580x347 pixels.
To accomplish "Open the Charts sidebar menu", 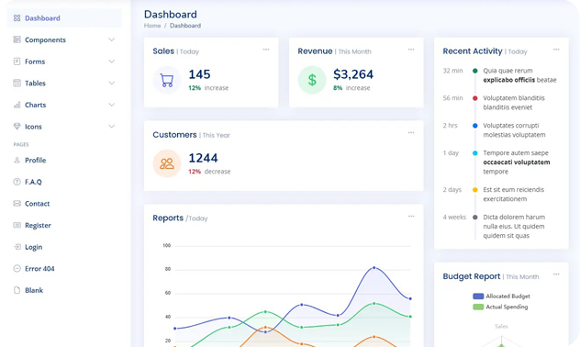I will 64,105.
